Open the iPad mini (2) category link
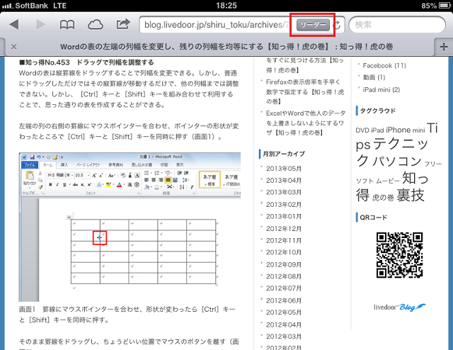453x350 pixels. click(x=381, y=90)
